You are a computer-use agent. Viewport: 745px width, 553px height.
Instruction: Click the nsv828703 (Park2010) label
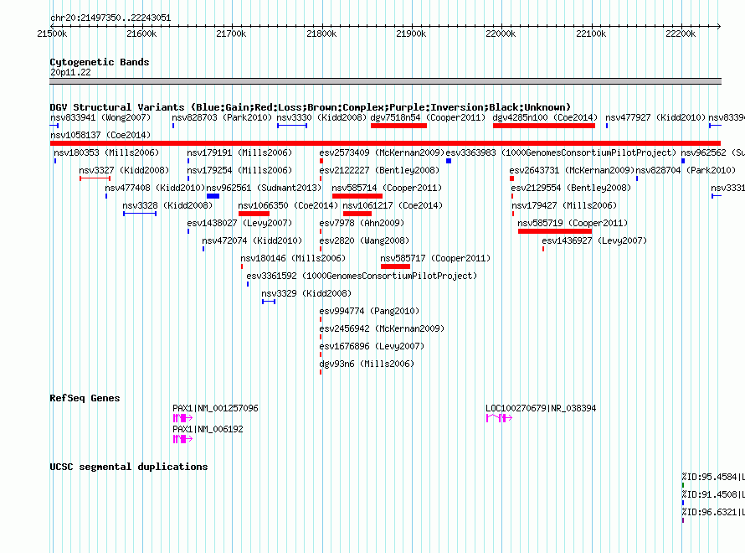(x=222, y=117)
